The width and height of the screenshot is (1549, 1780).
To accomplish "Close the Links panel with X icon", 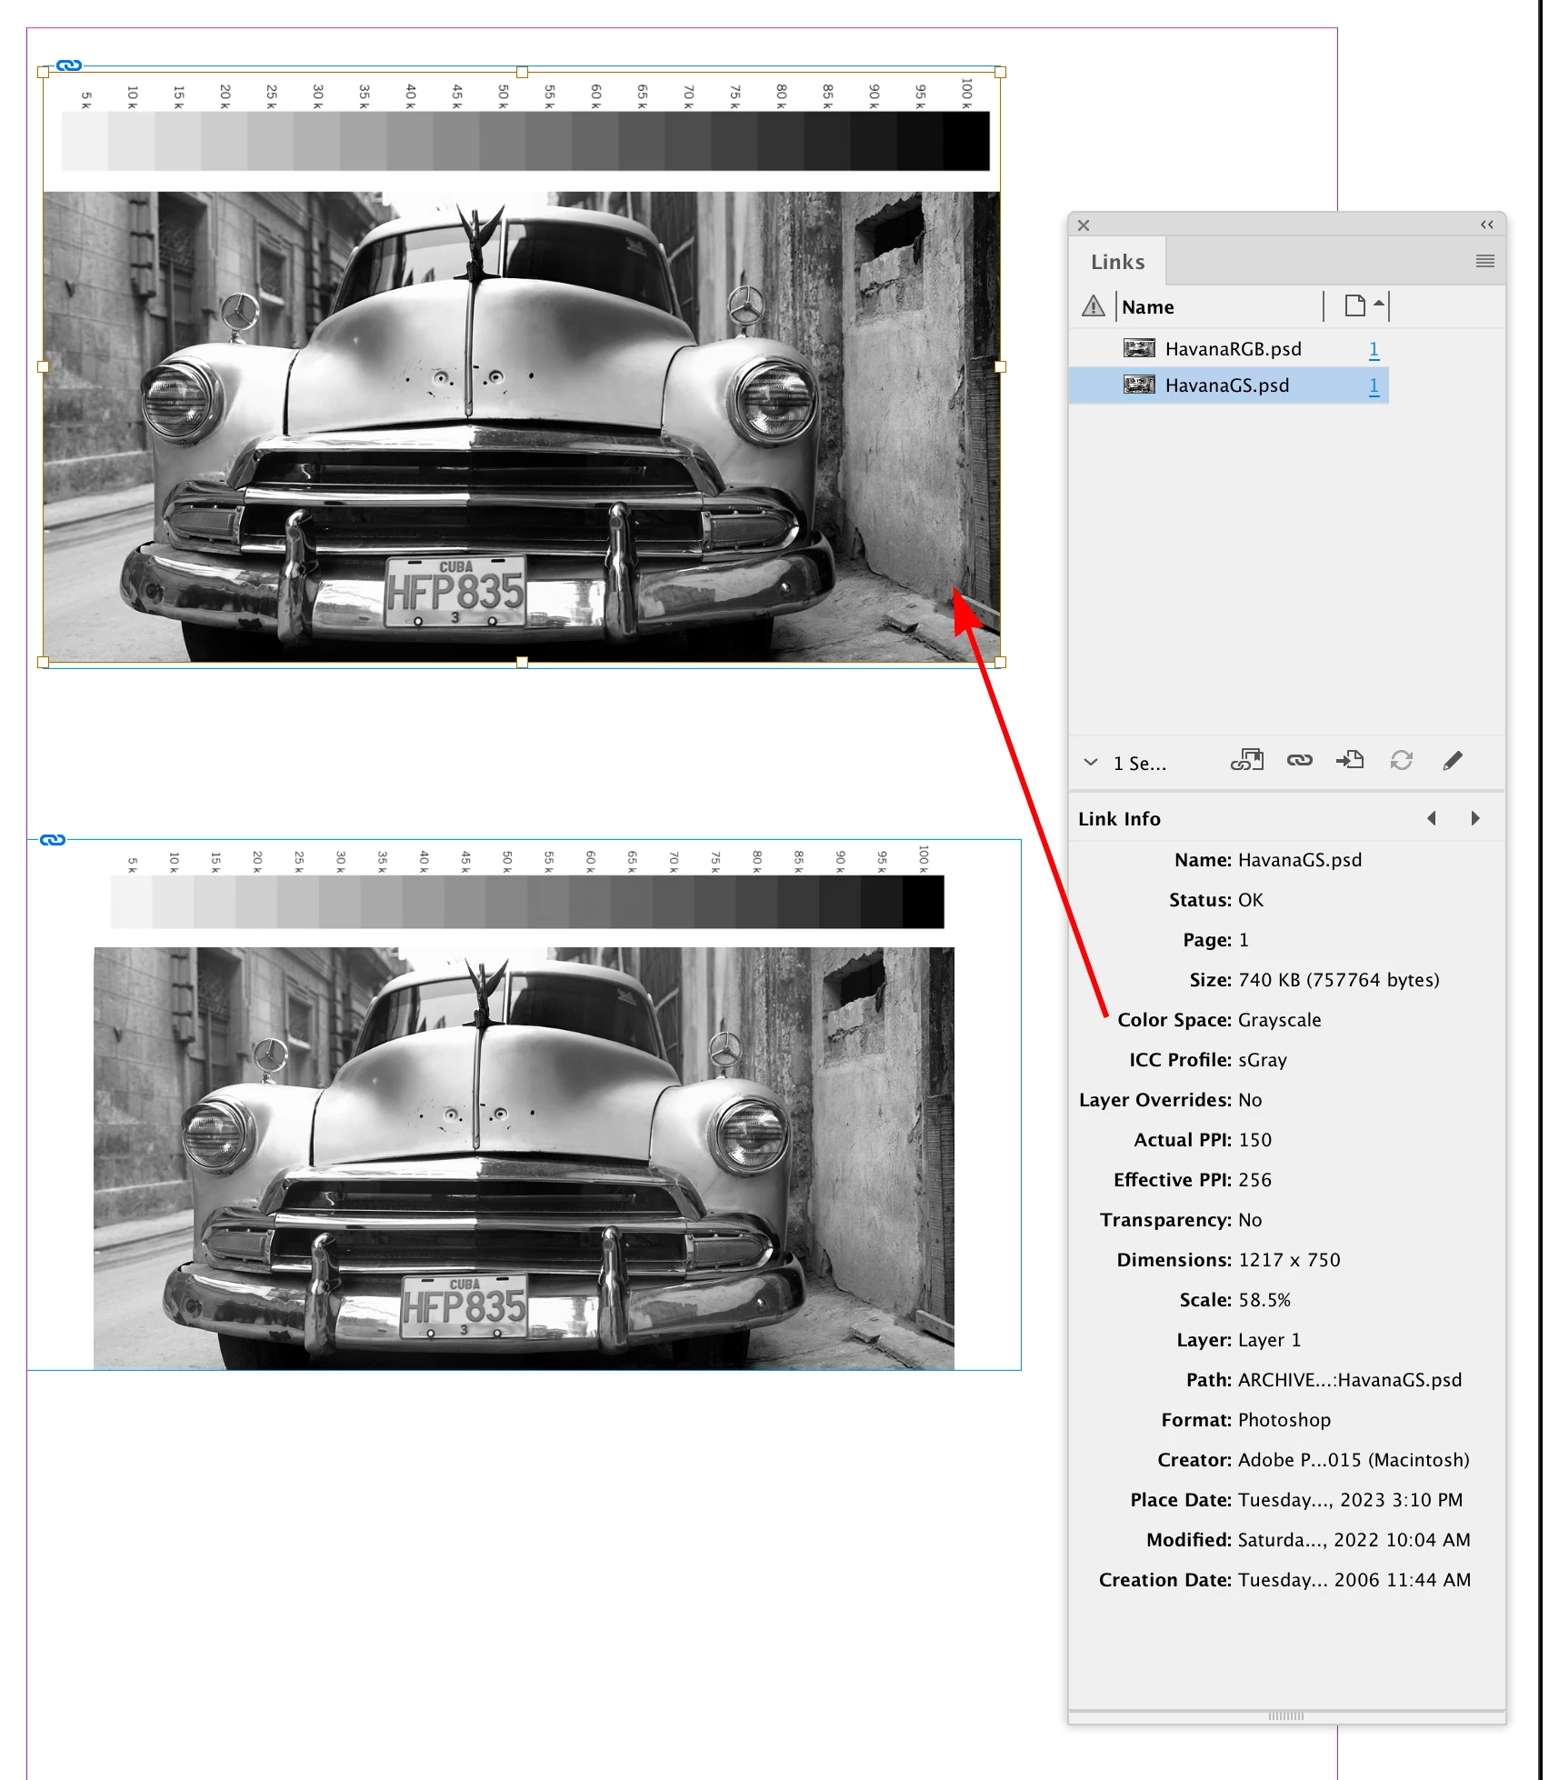I will (1083, 225).
